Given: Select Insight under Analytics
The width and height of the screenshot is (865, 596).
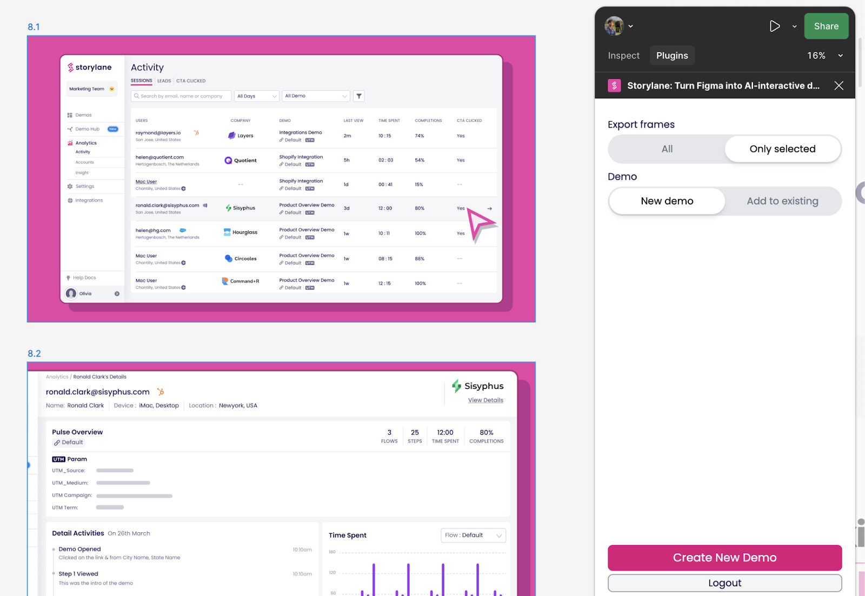Looking at the screenshot, I should pos(82,173).
